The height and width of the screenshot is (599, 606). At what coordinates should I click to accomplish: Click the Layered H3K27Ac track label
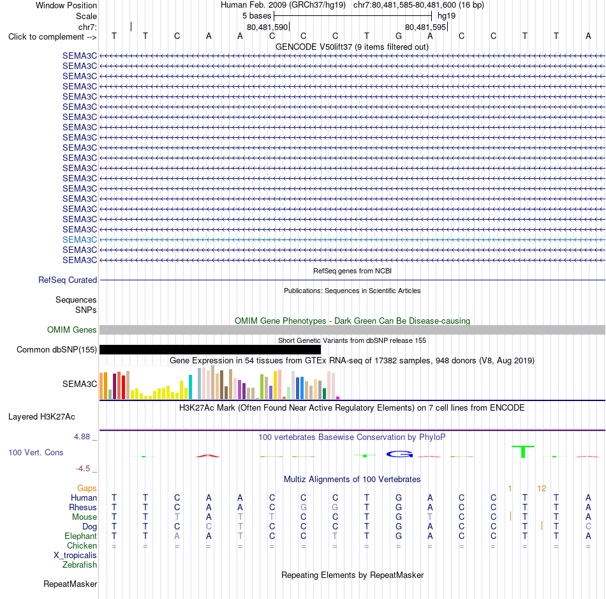(x=41, y=417)
